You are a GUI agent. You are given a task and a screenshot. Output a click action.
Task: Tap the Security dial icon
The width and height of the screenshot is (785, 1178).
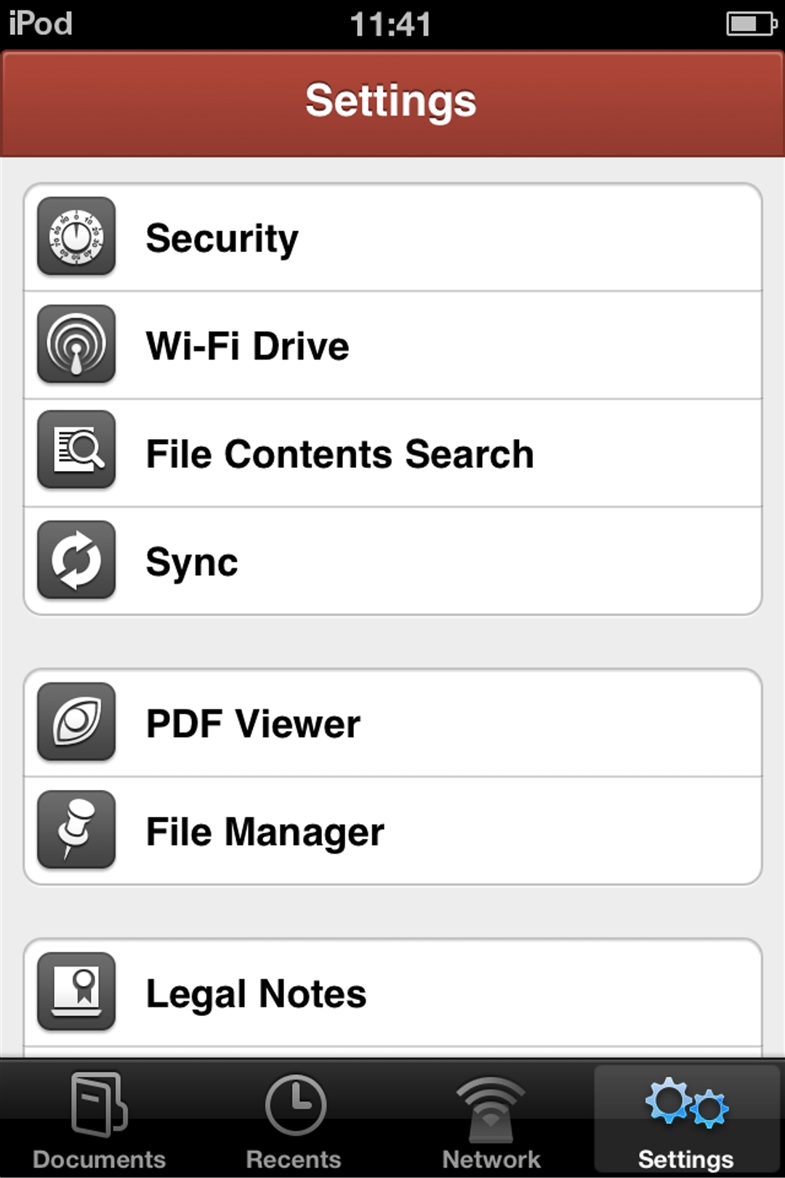(x=76, y=236)
